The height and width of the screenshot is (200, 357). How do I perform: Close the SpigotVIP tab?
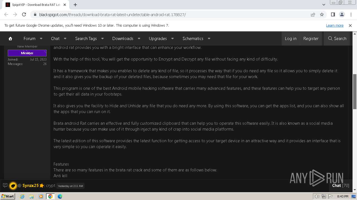(x=65, y=5)
